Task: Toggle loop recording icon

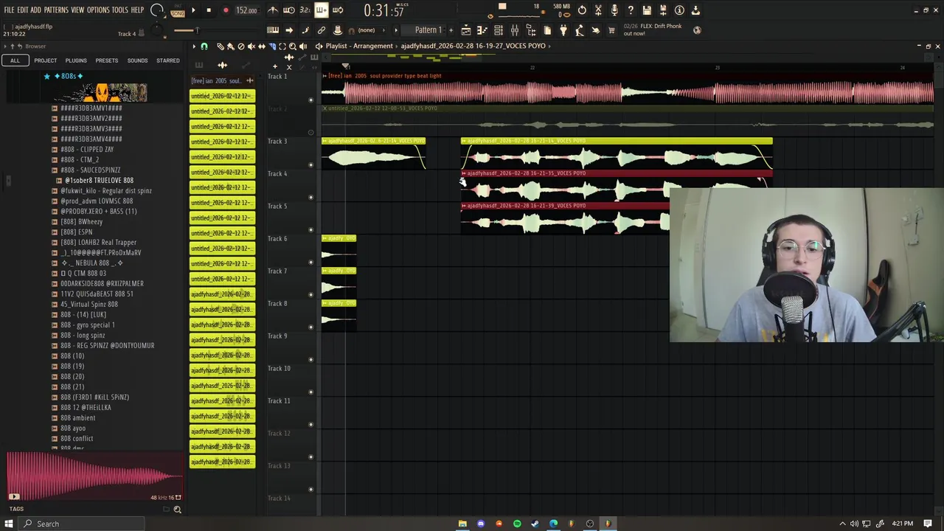Action: 338,10
